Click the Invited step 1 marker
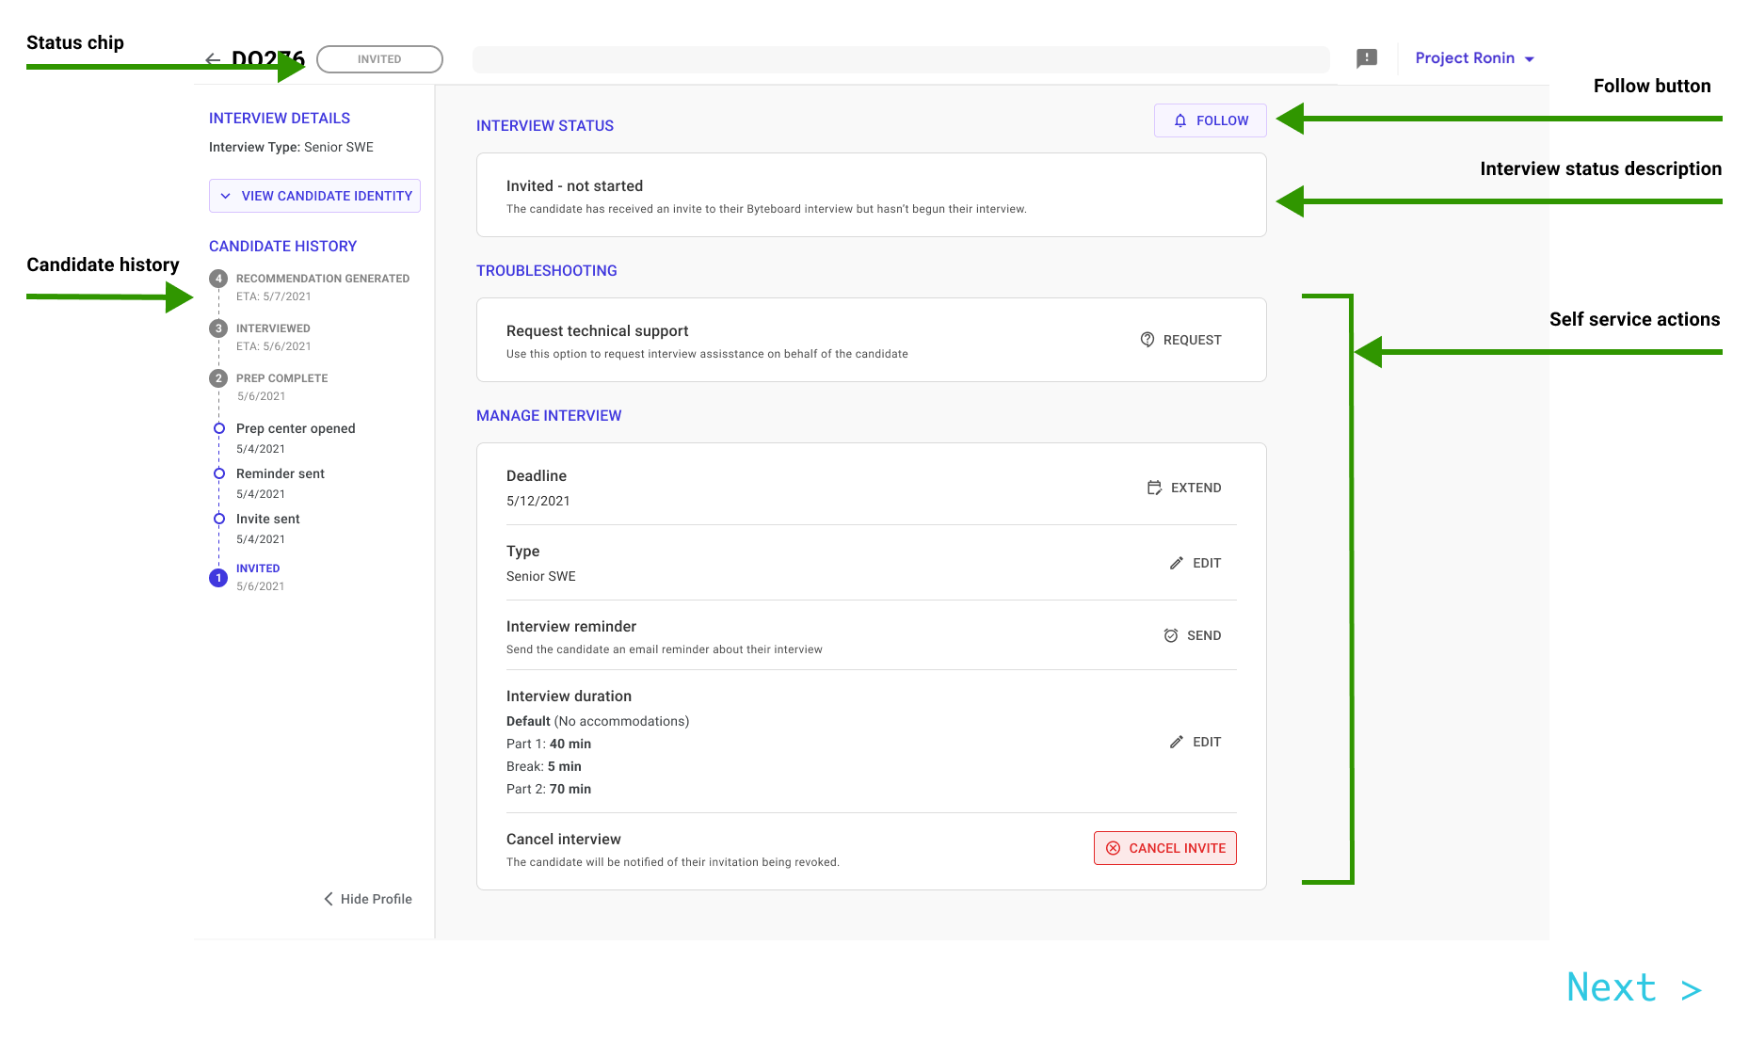Image resolution: width=1749 pixels, height=1041 pixels. click(218, 578)
